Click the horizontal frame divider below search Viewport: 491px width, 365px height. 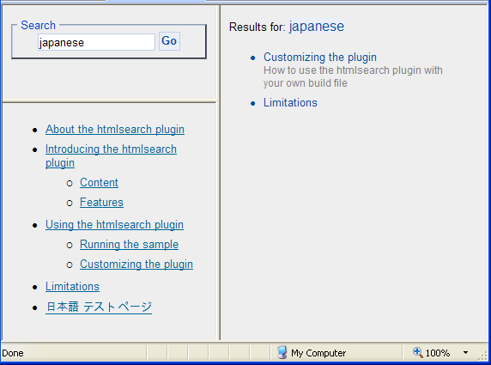(109, 101)
